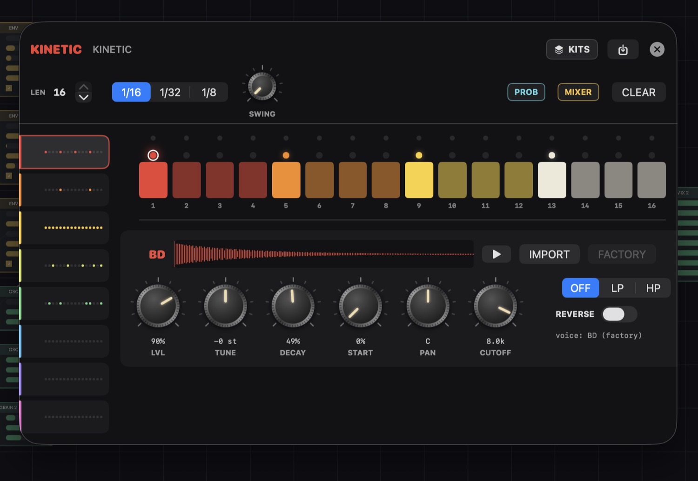Image resolution: width=698 pixels, height=481 pixels.
Task: Select the green fifth drum track lane
Action: 65,303
